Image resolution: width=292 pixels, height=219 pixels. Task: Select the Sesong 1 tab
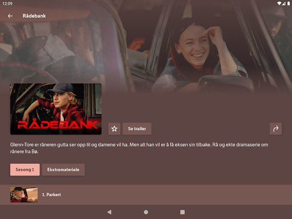pyautogui.click(x=25, y=169)
